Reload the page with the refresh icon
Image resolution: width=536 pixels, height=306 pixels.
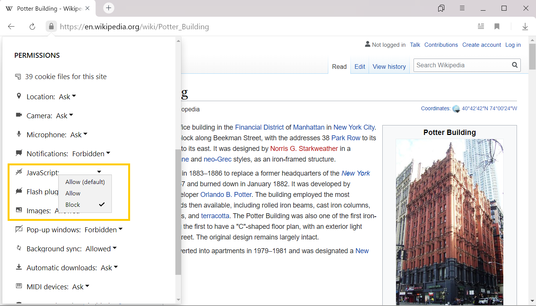[32, 27]
